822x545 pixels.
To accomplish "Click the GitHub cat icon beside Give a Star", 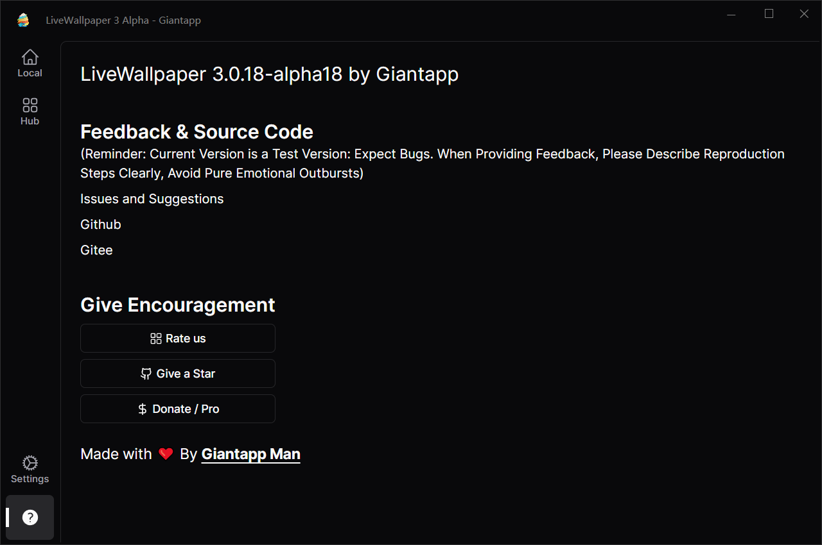I will 146,374.
